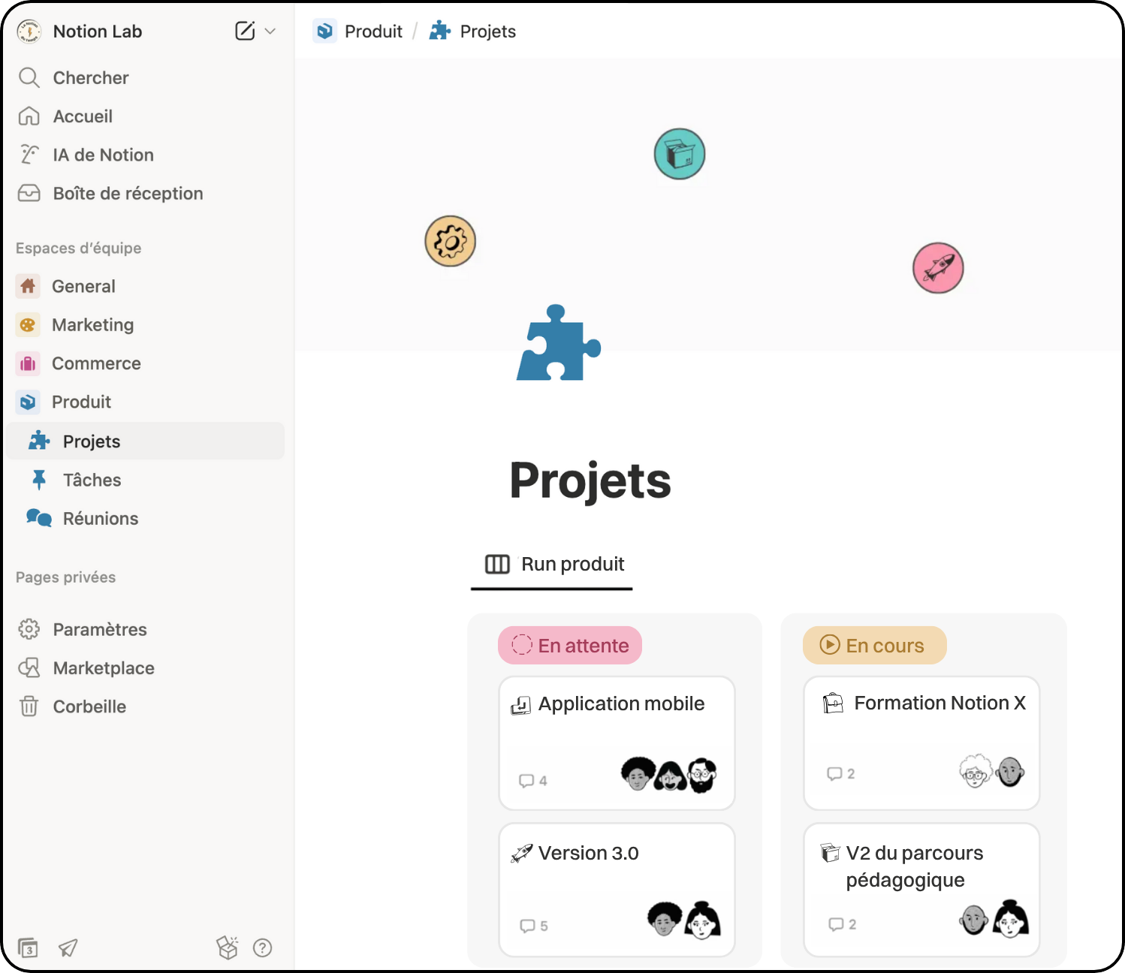This screenshot has width=1125, height=973.
Task: Open Chercher search
Action: point(90,78)
